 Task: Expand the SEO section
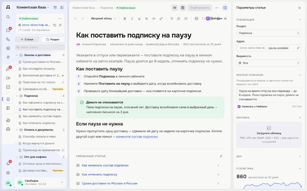300,156
